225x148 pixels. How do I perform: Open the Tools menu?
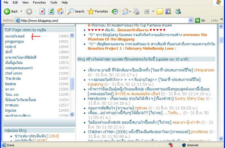click(x=54, y=3)
